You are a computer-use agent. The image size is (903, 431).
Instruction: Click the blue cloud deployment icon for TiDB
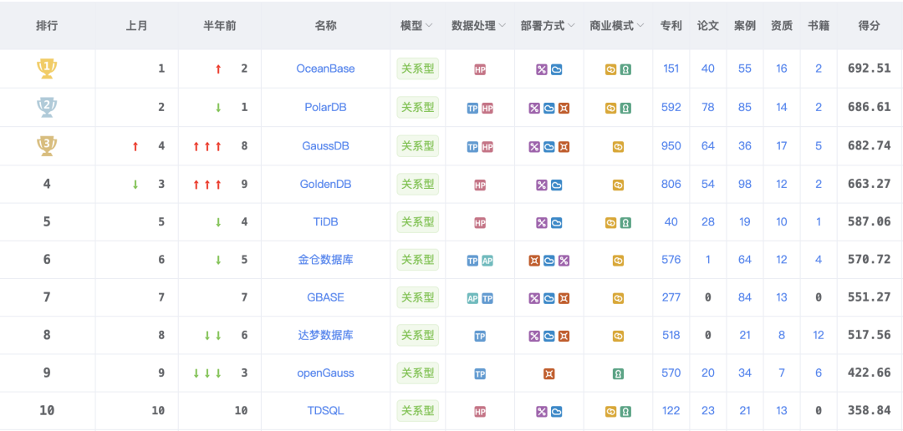pos(557,223)
